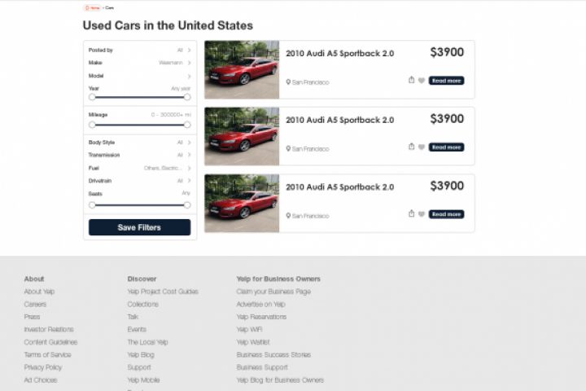Share the third Audi A5 listing
Image resolution: width=586 pixels, height=391 pixels.
(412, 214)
